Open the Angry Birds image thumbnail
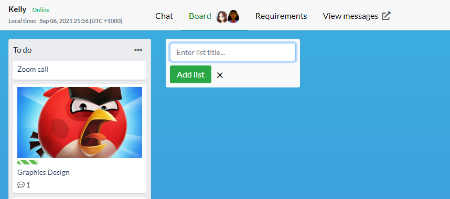Viewport: 450px width, 199px height. 80,123
